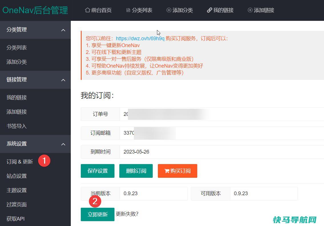
Task: Click the orange 购买订阅 button
Action: [178, 171]
